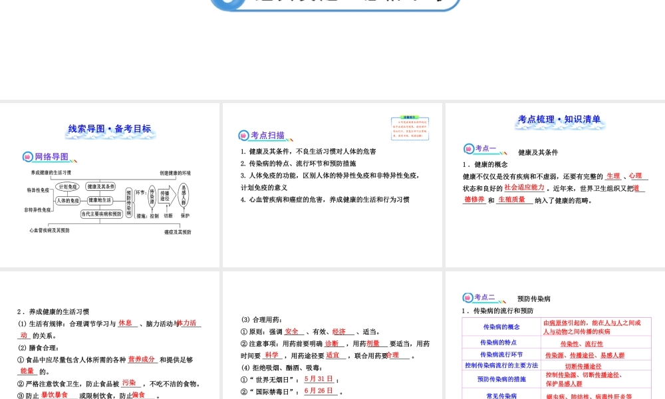Click the red answer 诊断
The image size is (665, 399).
click(x=332, y=343)
